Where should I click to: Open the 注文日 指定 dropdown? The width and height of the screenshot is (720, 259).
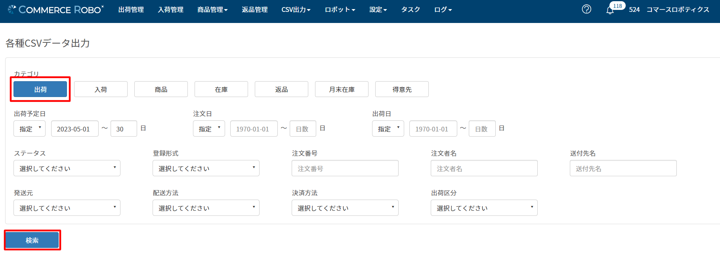coord(209,129)
